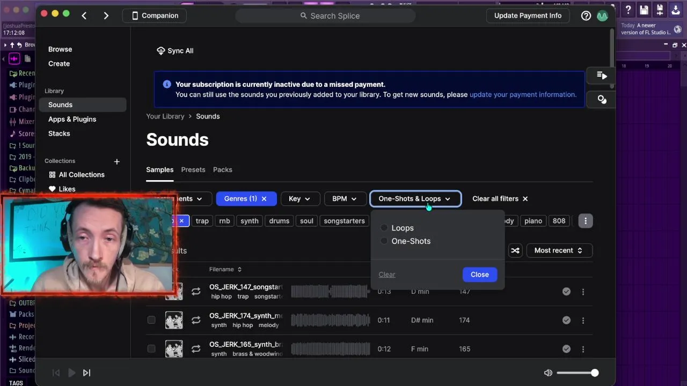Click the search magnifier icon
The height and width of the screenshot is (386, 687).
(x=304, y=16)
